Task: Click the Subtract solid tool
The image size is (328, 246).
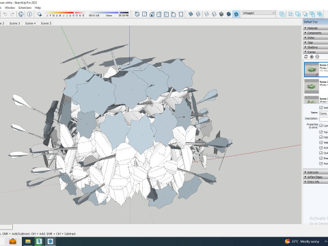Action: tap(305, 14)
